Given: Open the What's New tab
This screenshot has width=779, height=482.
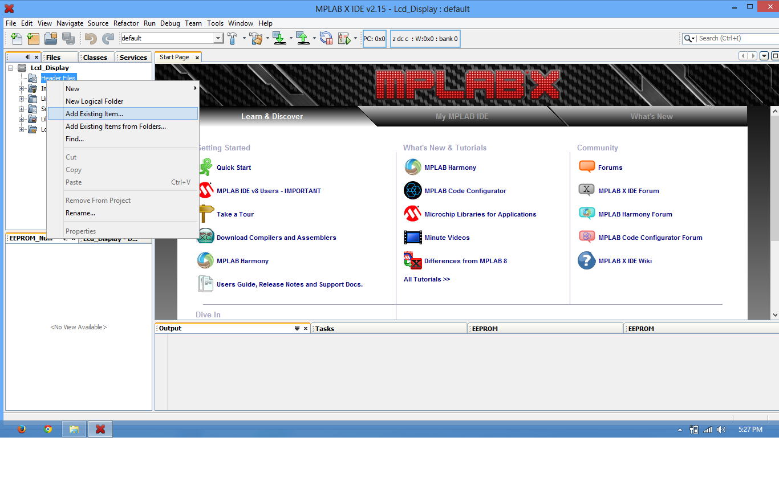Looking at the screenshot, I should click(651, 116).
